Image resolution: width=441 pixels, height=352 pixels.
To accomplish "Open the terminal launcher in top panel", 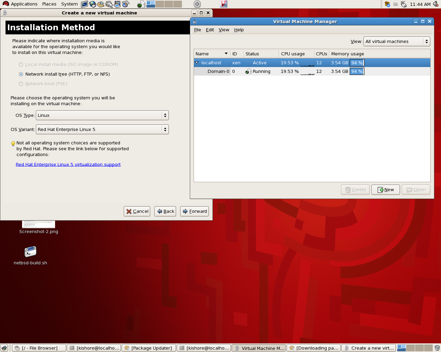I will coord(84,4).
